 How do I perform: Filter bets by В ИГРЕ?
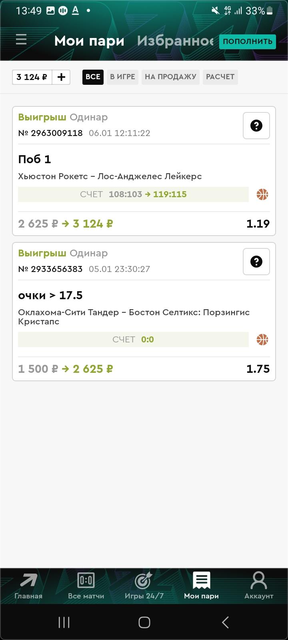tap(122, 77)
